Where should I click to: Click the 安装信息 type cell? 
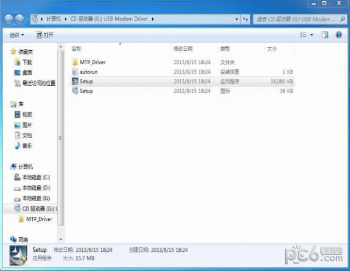pyautogui.click(x=230, y=72)
